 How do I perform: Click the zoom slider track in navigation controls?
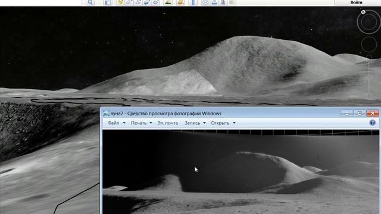369,77
